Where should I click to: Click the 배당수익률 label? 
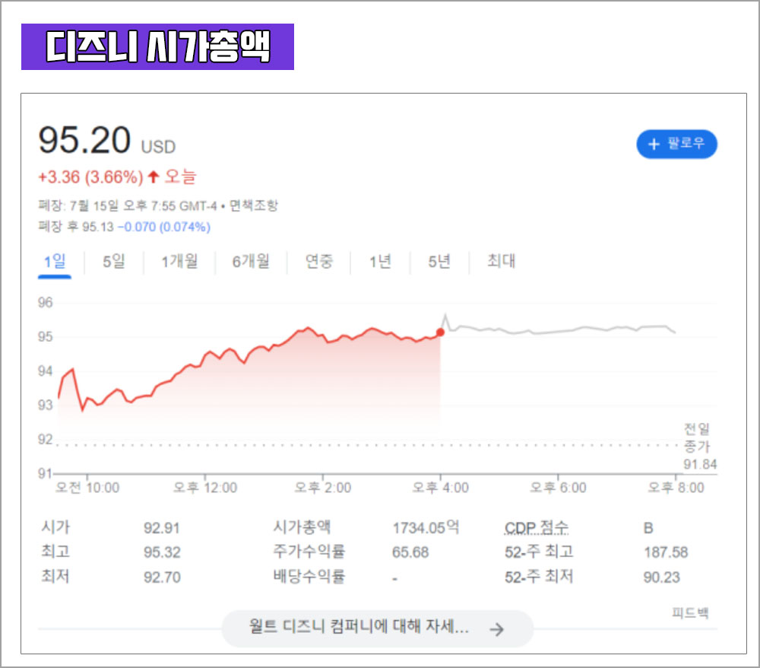click(309, 576)
